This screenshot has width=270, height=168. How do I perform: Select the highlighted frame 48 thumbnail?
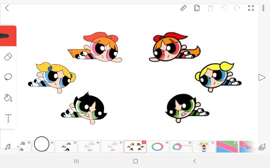(135, 147)
